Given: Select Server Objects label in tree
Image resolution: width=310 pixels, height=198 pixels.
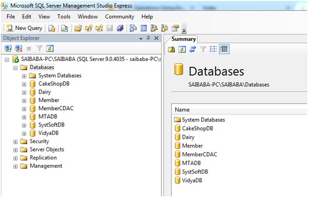Looking at the screenshot, I should coord(47,149).
